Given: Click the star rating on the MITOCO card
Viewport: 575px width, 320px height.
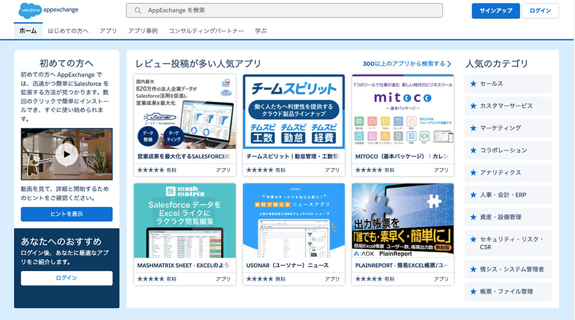Looking at the screenshot, I should tap(369, 170).
